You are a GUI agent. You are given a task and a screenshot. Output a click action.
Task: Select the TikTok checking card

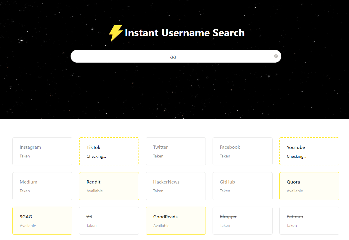point(109,151)
